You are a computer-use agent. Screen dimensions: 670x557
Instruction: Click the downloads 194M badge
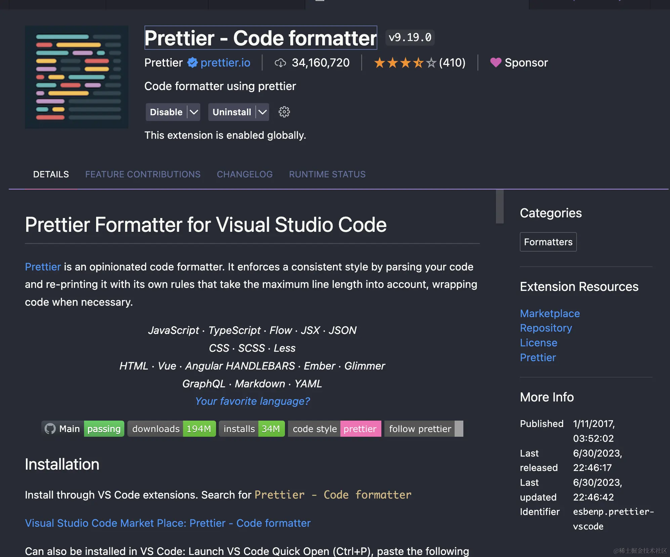point(171,429)
